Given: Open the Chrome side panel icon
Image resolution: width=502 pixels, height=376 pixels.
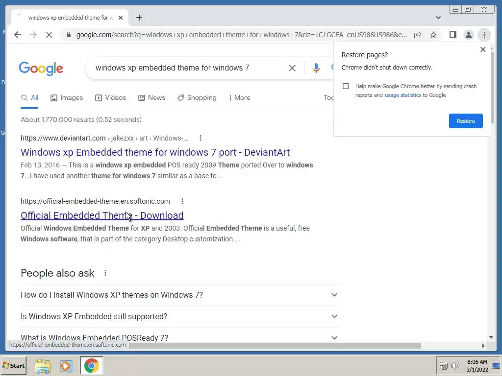Looking at the screenshot, I should pyautogui.click(x=452, y=35).
